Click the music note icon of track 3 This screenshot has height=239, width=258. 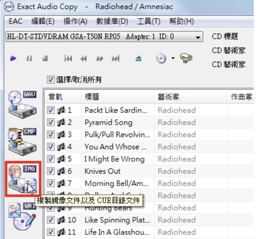(61, 134)
